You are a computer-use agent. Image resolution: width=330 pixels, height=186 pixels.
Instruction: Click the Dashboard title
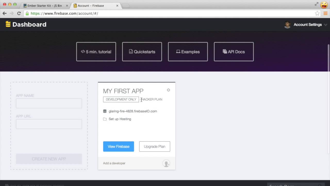[x=29, y=25]
